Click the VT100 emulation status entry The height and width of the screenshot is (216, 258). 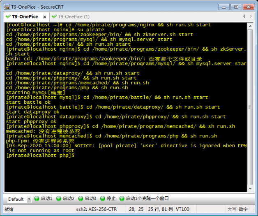click(x=182, y=209)
